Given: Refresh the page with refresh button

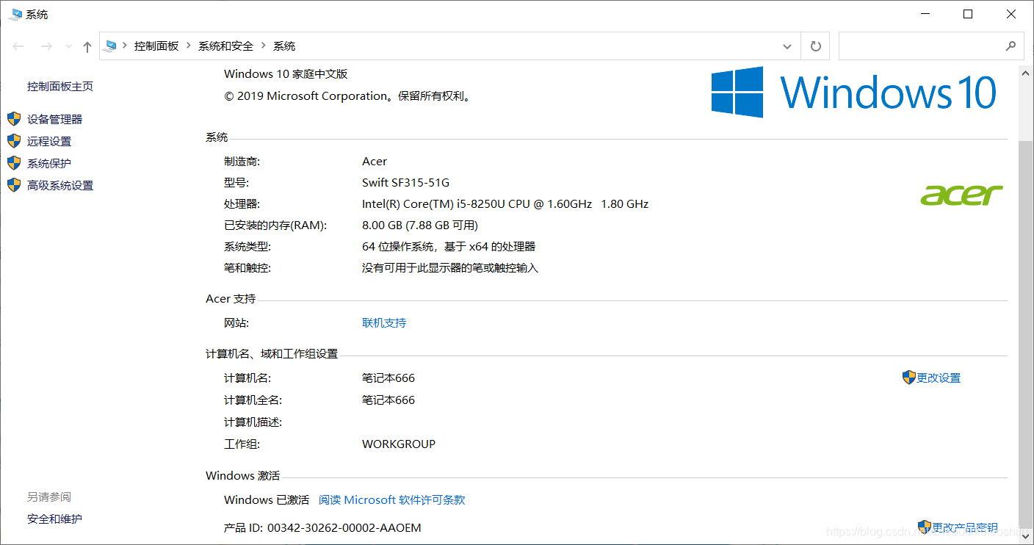Looking at the screenshot, I should point(815,46).
